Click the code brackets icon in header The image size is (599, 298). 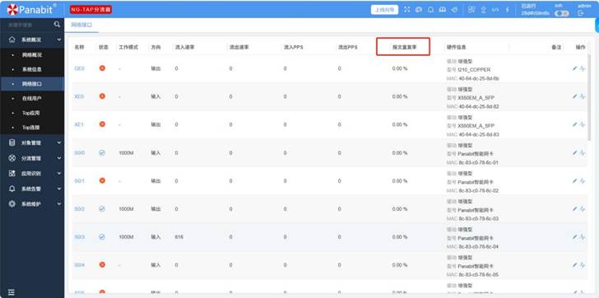point(495,10)
